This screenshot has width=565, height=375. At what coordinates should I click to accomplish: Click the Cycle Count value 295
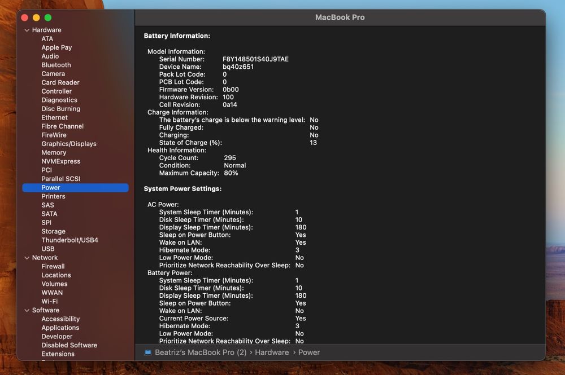[230, 158]
